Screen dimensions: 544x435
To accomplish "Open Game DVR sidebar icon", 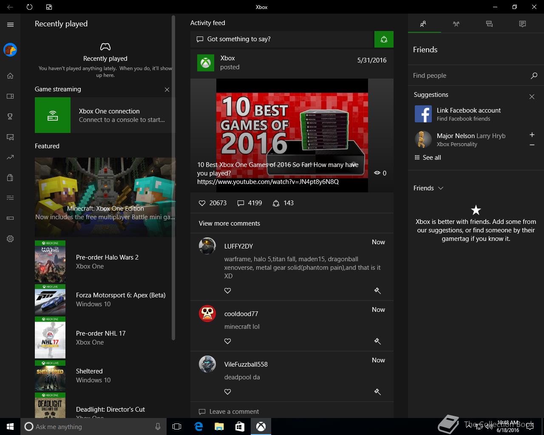I will [10, 137].
